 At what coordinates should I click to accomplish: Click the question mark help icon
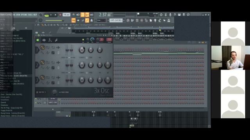point(175,15)
